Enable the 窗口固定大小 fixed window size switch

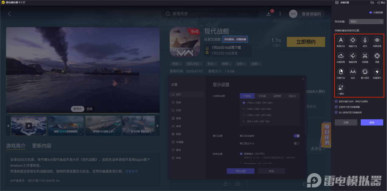[x=296, y=143]
